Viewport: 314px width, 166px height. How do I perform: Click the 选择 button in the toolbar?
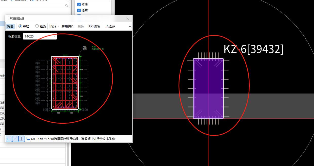[10, 27]
